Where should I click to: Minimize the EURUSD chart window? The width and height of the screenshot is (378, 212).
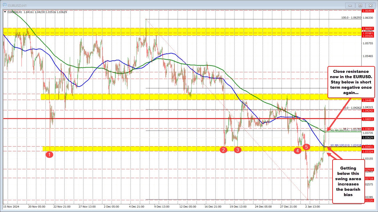350,5
